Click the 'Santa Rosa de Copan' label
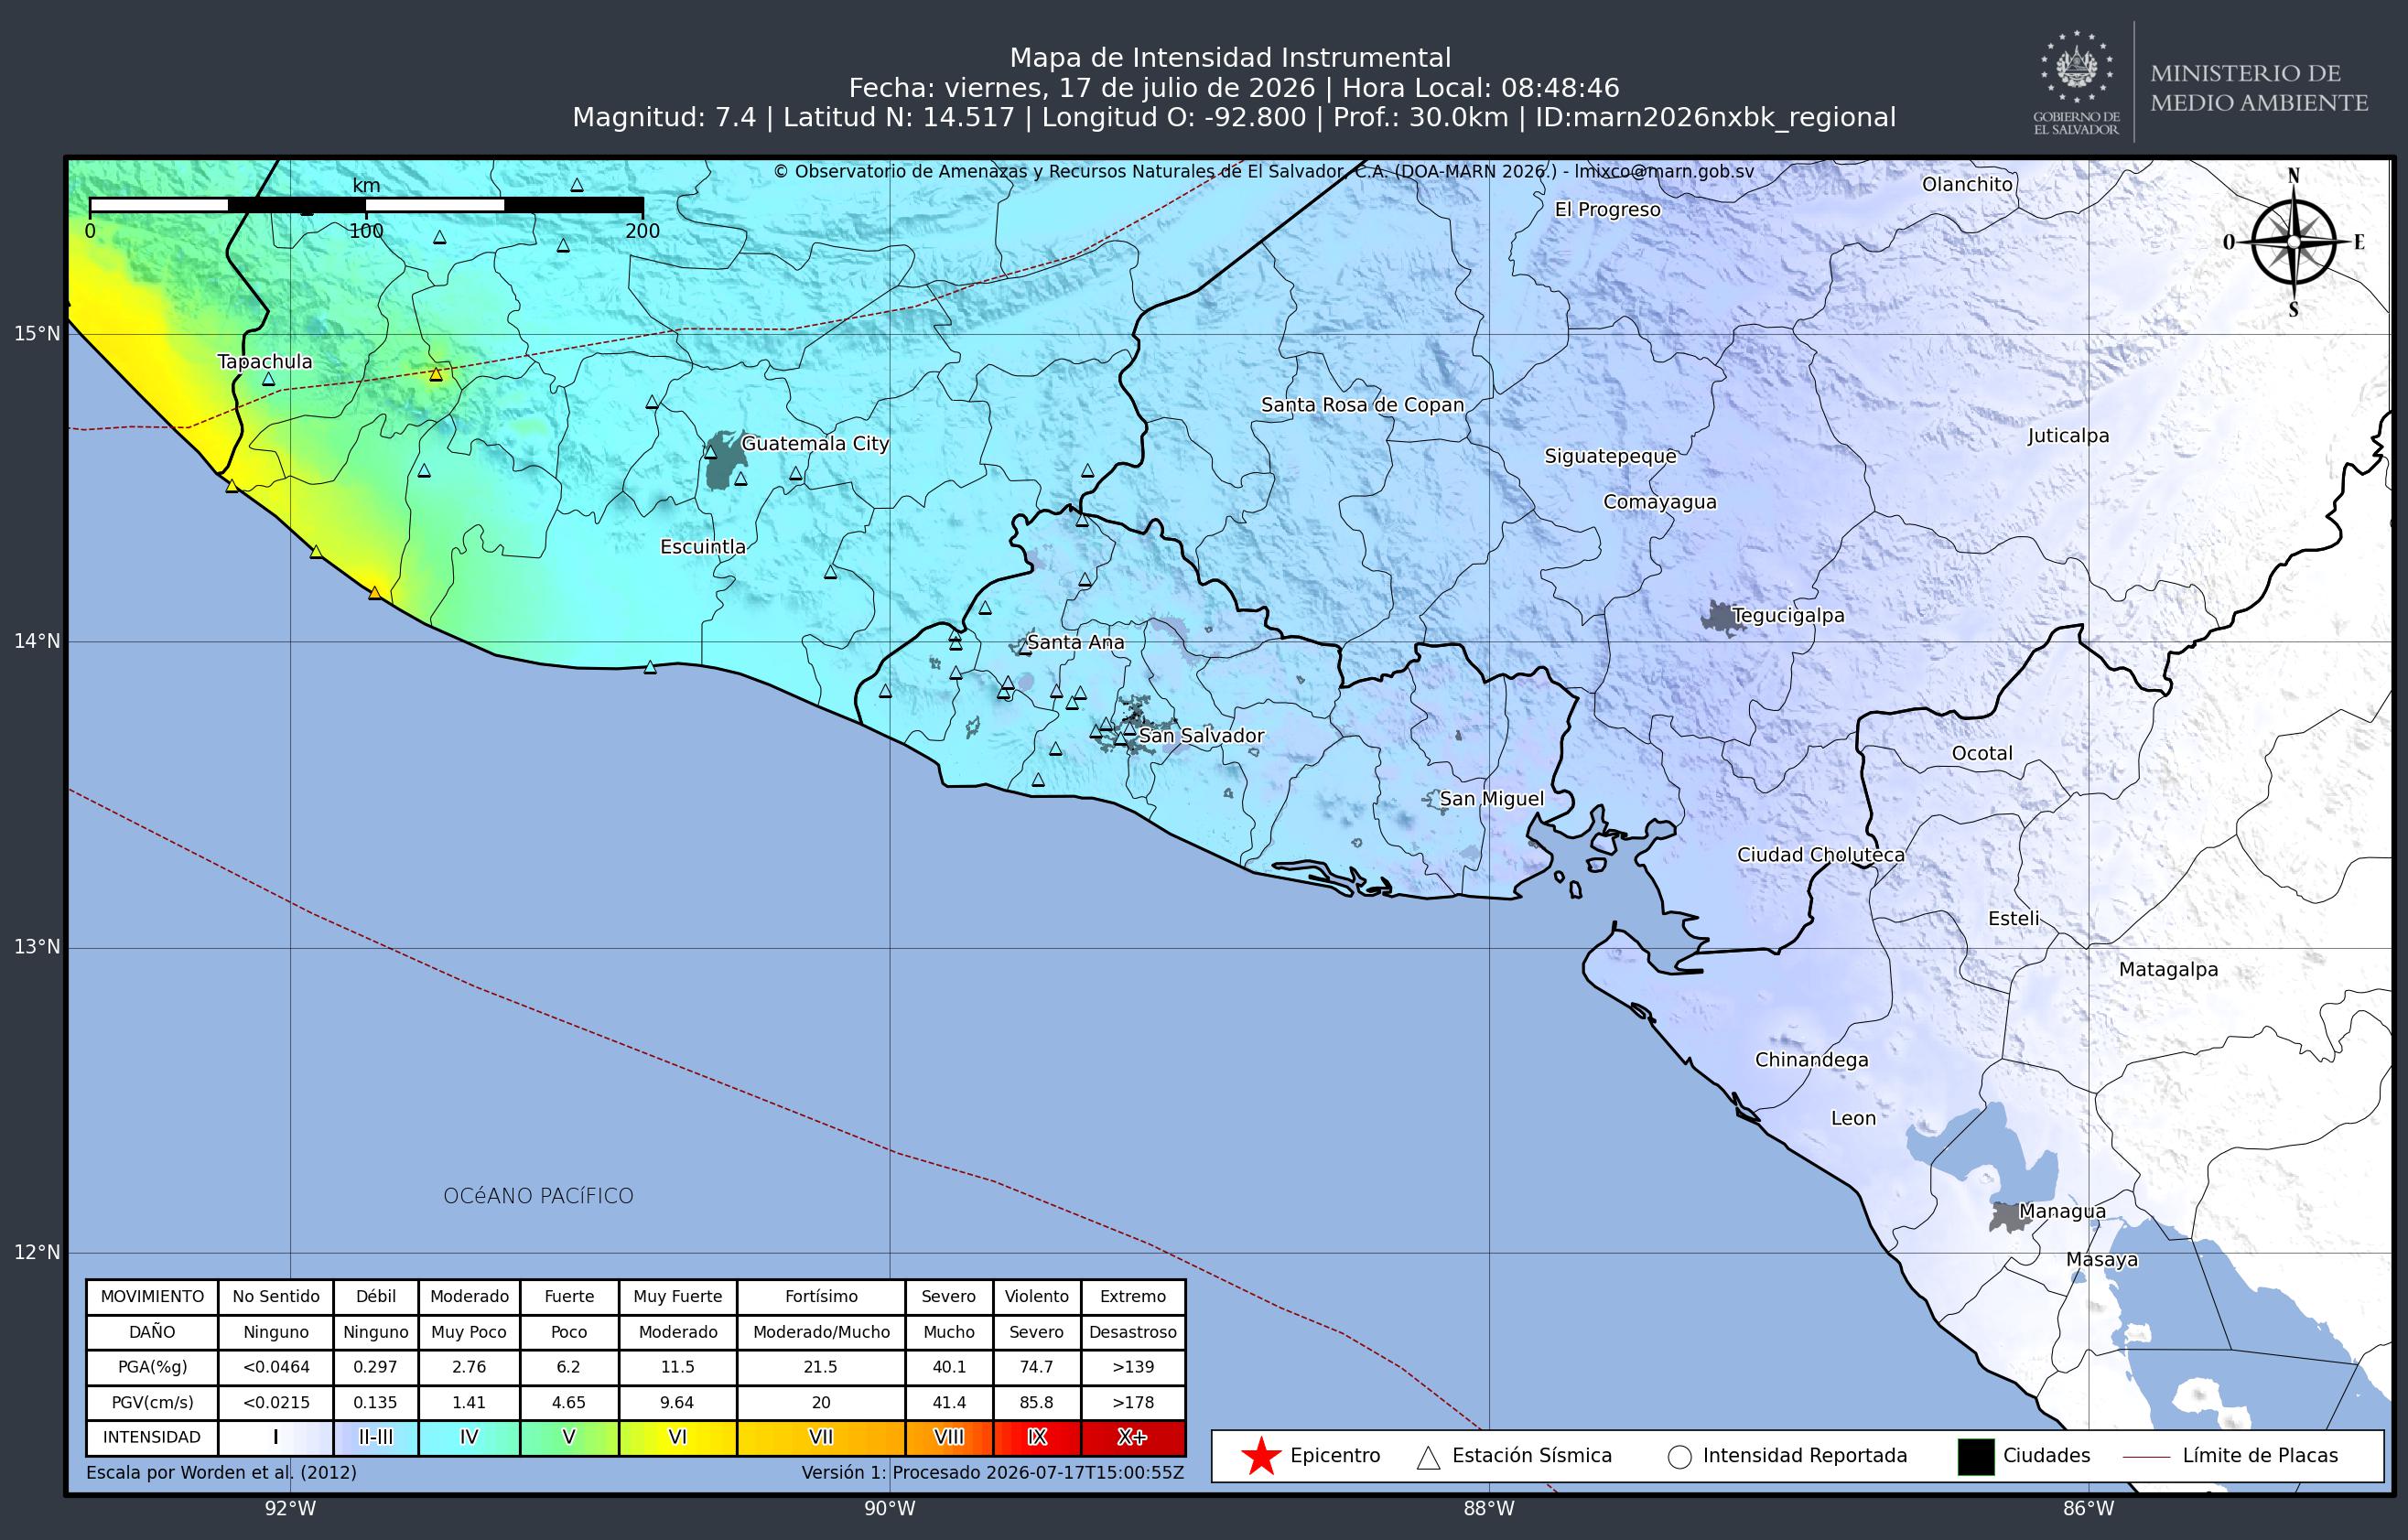Screen dimensions: 2408x1540 (x=1362, y=405)
